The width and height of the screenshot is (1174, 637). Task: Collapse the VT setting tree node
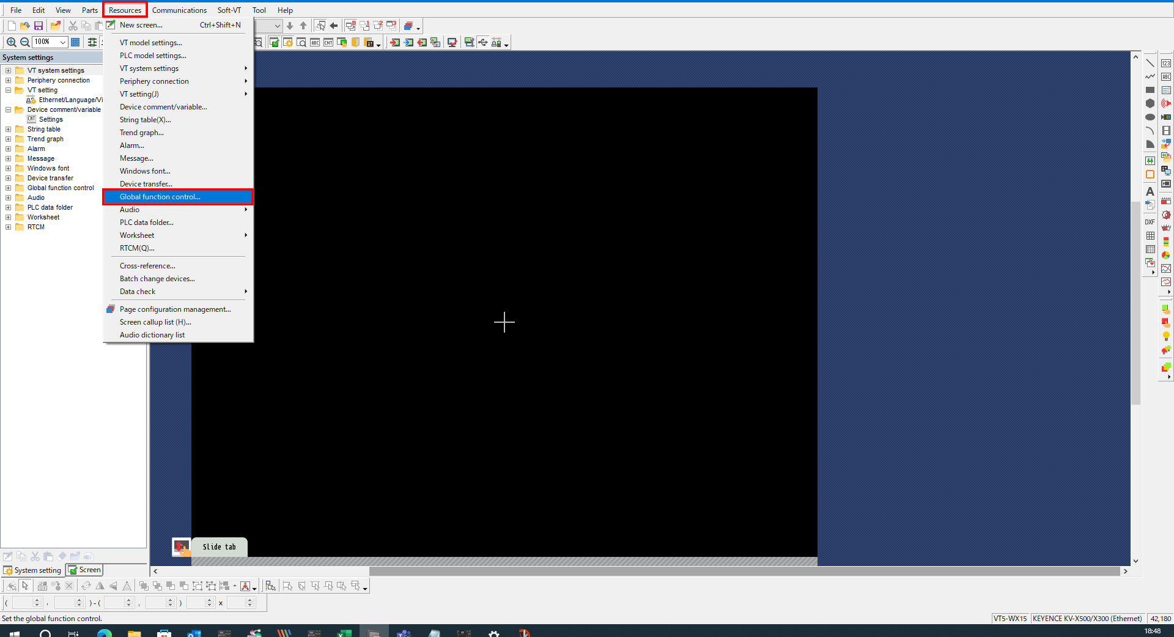point(9,90)
